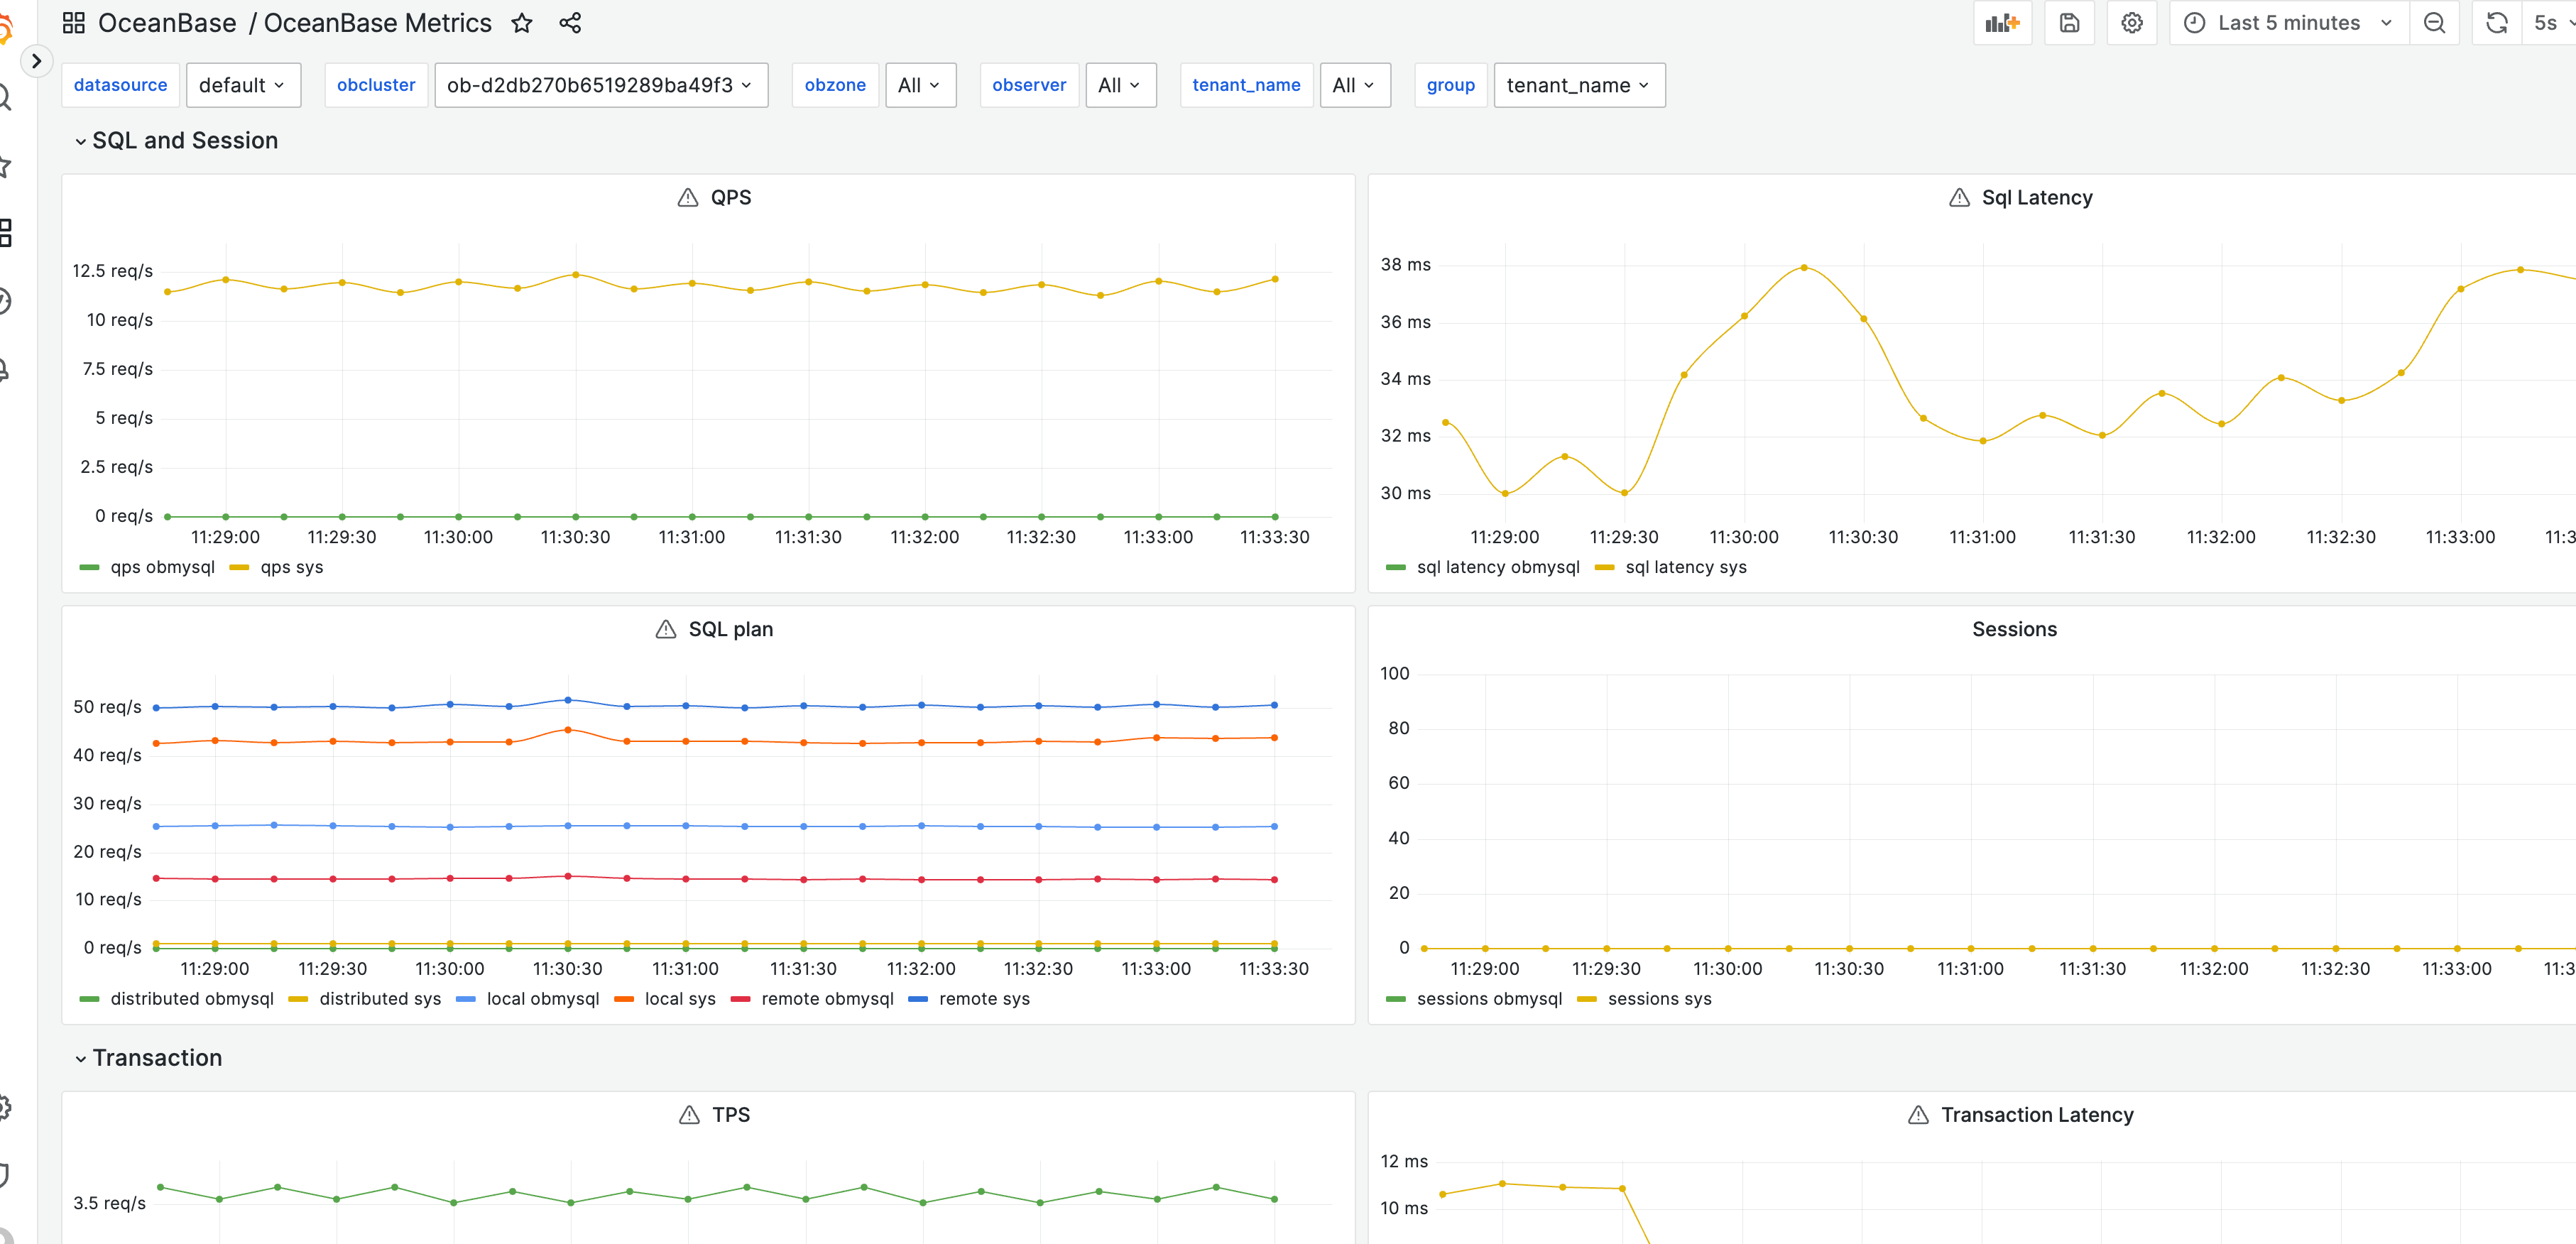Expand the sidebar with the arrow button
This screenshot has width=2576, height=1244.
click(x=36, y=61)
